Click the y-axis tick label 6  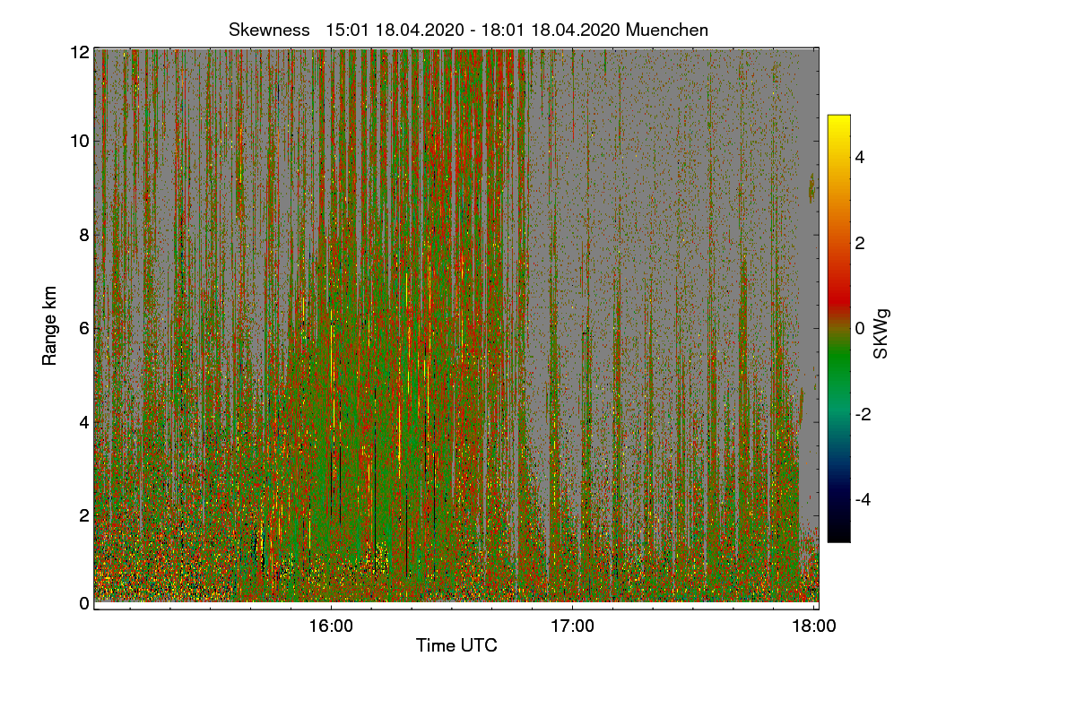[x=84, y=328]
